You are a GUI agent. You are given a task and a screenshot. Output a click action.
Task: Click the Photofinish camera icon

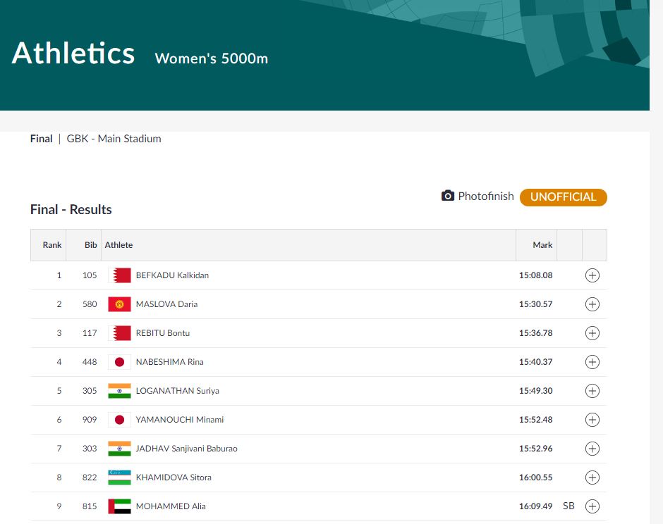[x=448, y=196]
